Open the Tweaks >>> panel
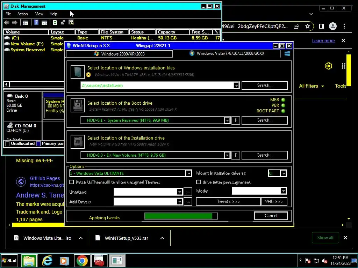The image size is (358, 268). click(228, 202)
